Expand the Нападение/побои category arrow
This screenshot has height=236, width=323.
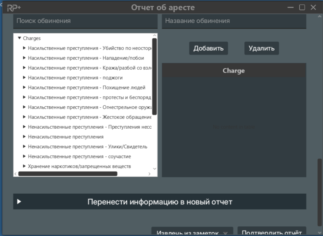tap(24, 58)
